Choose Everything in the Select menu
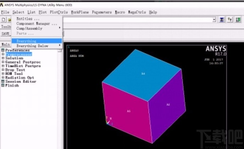The height and width of the screenshot is (149, 244). (37, 41)
